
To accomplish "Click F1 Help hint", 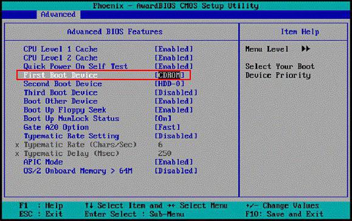I will pyautogui.click(x=41, y=206).
